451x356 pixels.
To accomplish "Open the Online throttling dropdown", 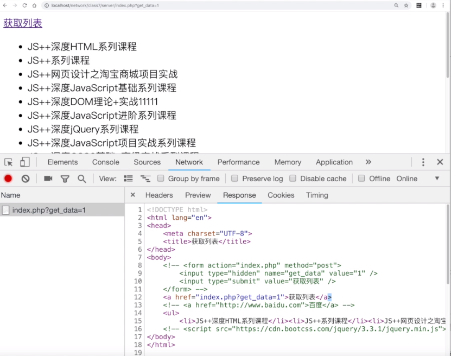I will pos(418,179).
